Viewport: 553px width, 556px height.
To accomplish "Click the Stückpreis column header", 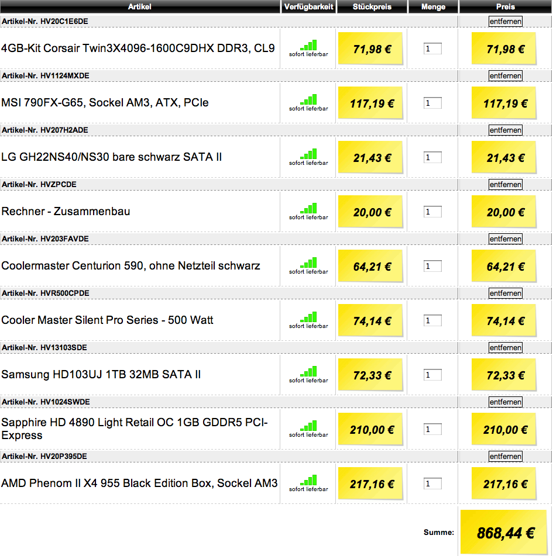I will point(372,7).
